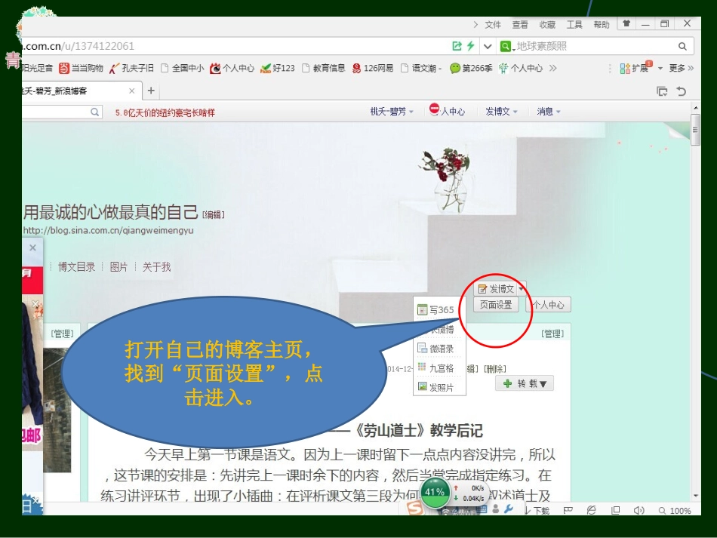717x538 pixels.
Task: Click the 发照片 photo entry
Action: 435,387
